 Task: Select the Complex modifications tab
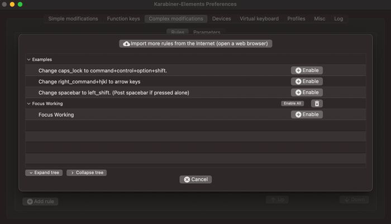176,18
